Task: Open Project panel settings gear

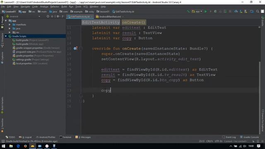Action: [58, 17]
